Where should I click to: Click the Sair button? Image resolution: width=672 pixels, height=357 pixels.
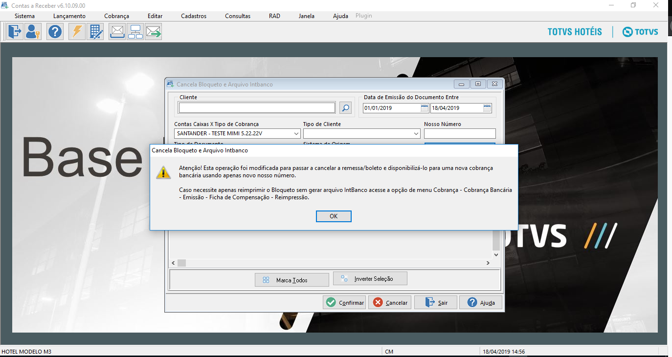click(x=435, y=302)
